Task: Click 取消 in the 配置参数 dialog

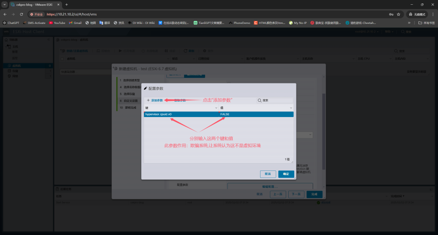Action: pos(268,174)
